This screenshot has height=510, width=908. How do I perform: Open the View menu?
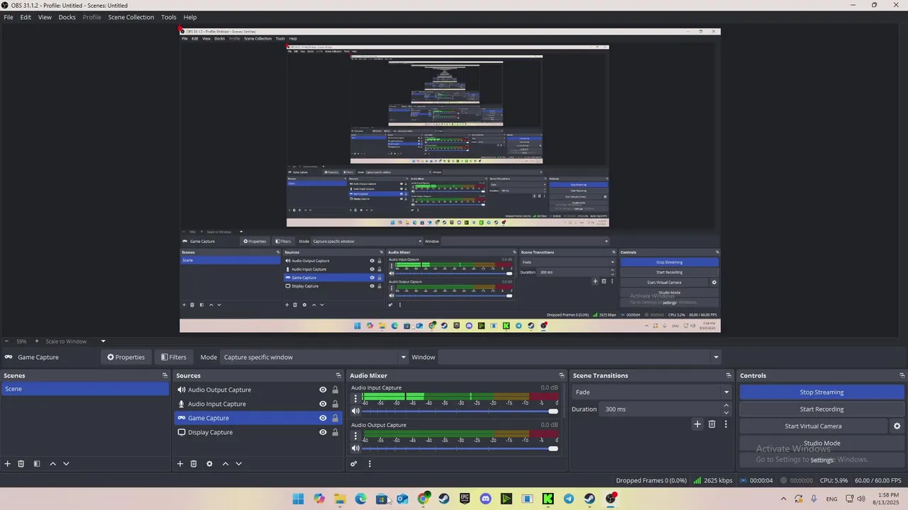point(45,17)
